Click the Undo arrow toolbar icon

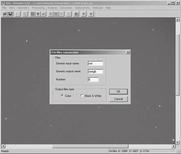point(18,14)
